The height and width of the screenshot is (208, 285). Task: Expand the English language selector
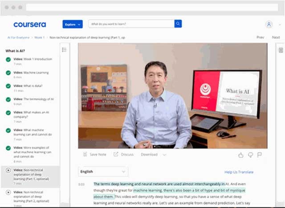point(103,171)
